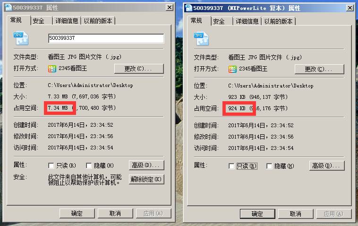Click 确定 in the right dialog
The width and height of the screenshot is (358, 226).
click(x=257, y=214)
